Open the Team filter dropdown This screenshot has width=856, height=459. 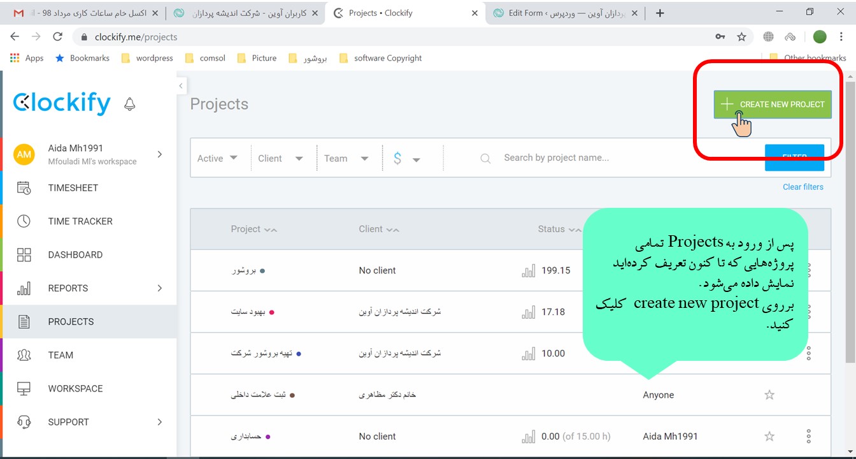coord(346,158)
